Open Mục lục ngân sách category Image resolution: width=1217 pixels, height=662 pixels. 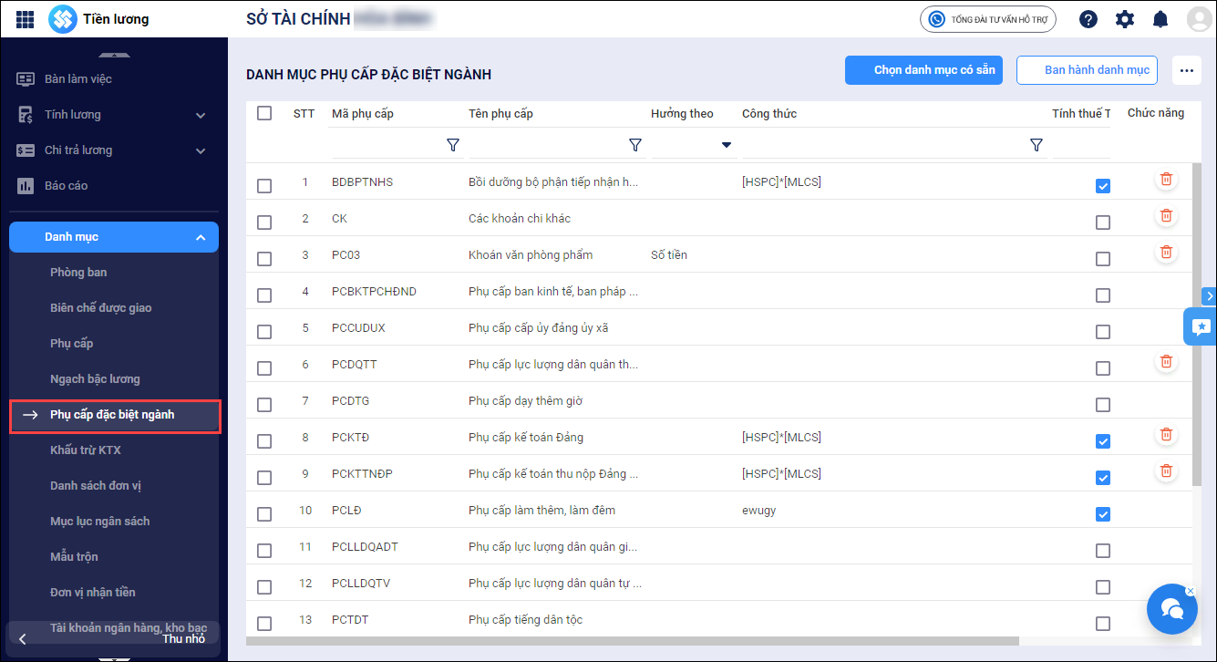tap(100, 522)
